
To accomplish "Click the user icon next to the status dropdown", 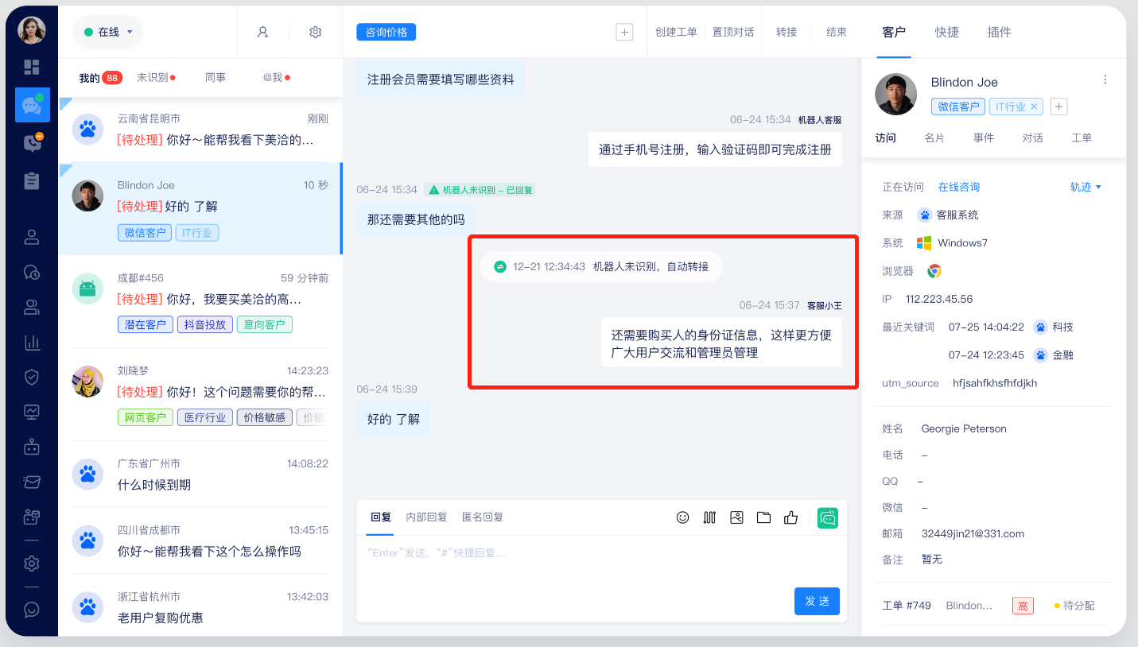I will (x=262, y=32).
